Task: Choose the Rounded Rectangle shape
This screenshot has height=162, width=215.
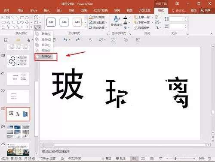Action: [x=3, y=22]
